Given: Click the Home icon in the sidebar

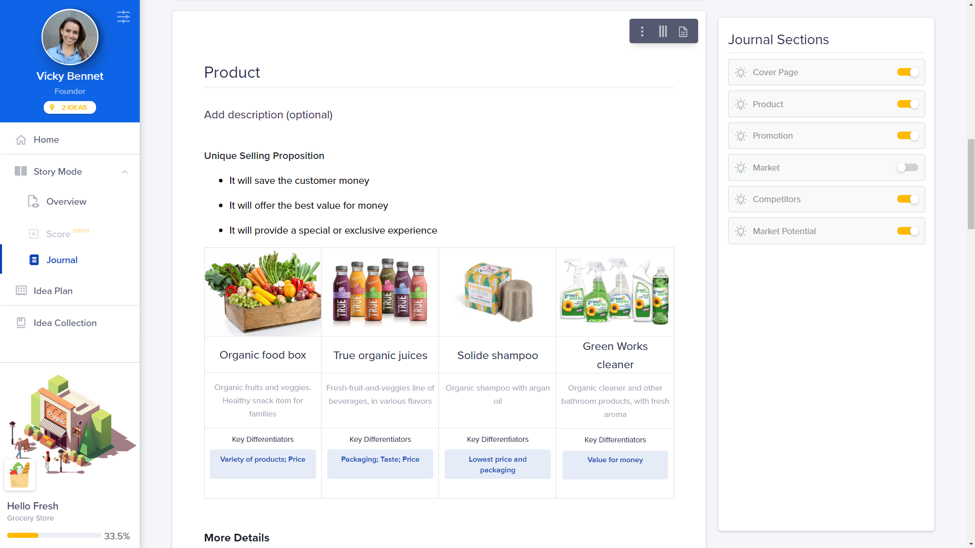Looking at the screenshot, I should pyautogui.click(x=21, y=139).
